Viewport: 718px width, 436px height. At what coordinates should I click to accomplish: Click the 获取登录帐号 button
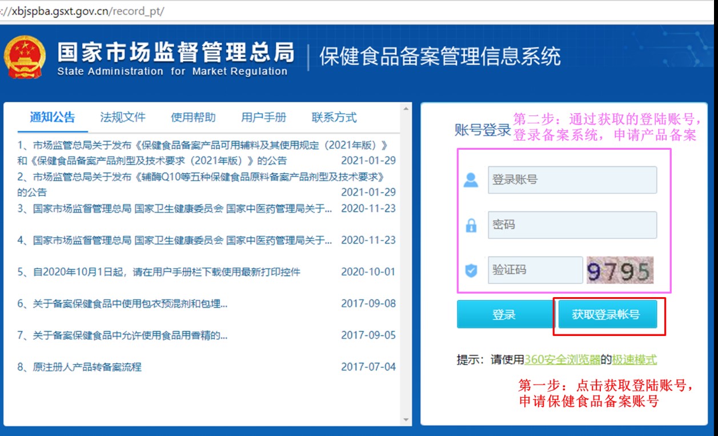coord(607,314)
